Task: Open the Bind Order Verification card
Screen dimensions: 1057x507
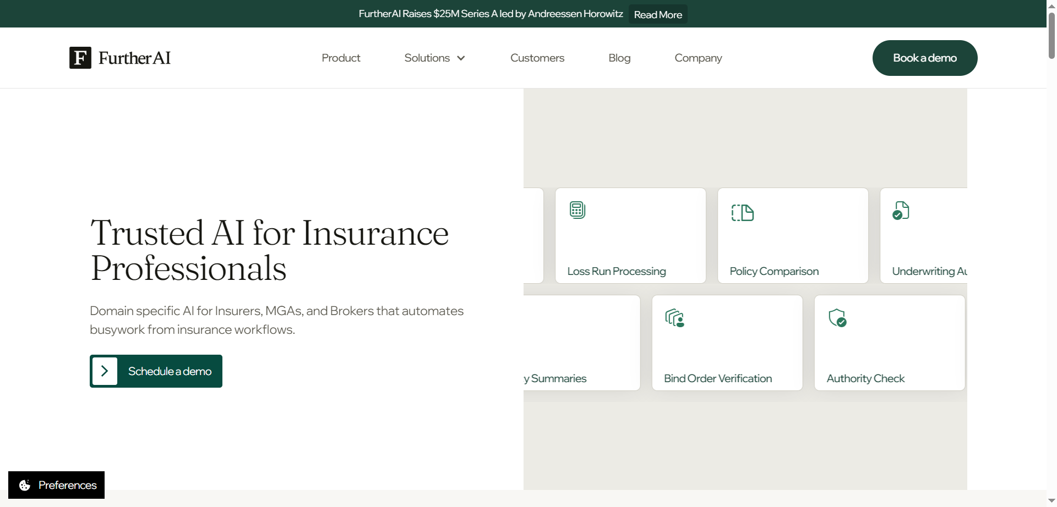Action: coord(727,343)
